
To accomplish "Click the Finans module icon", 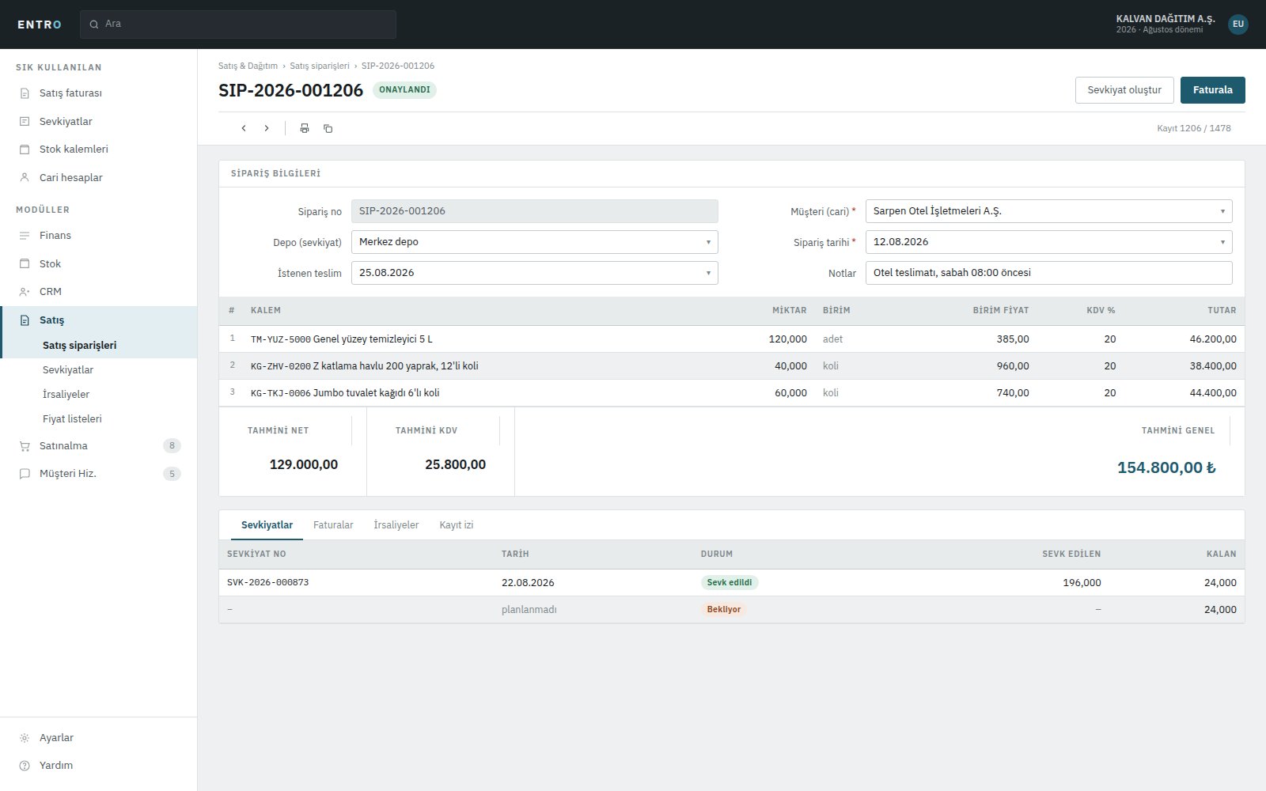I will coord(25,236).
